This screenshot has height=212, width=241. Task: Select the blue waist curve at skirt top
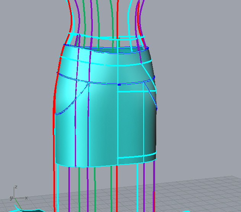(x=106, y=52)
